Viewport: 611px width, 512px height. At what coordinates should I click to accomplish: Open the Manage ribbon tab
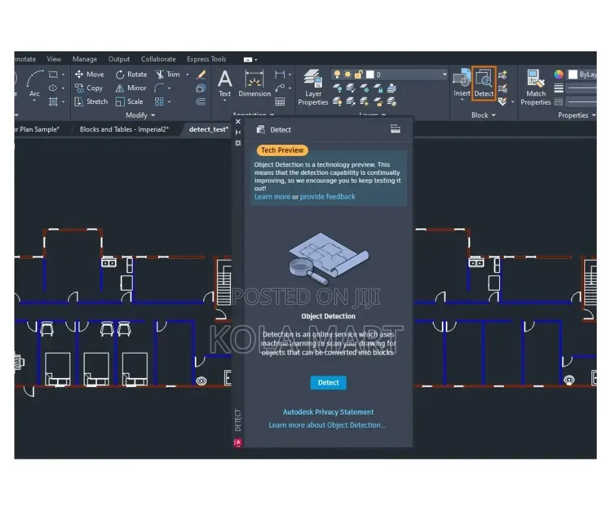tap(84, 59)
